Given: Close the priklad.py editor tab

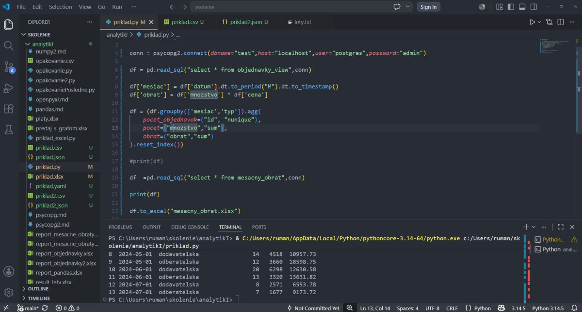Looking at the screenshot, I should point(151,22).
